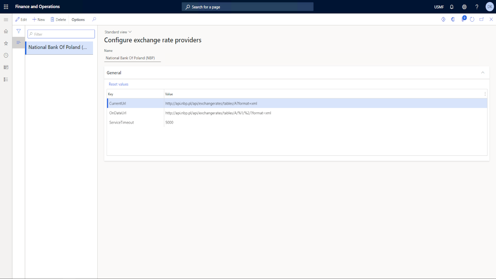Click the attachments icon with badge

463,19
